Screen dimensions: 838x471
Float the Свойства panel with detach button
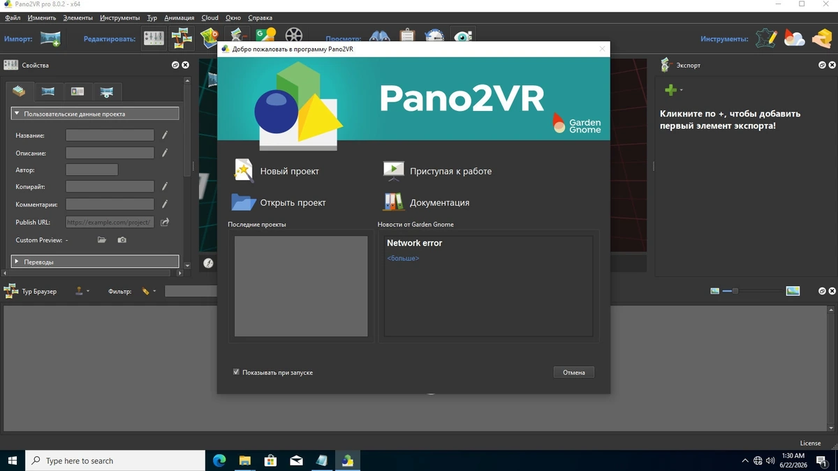point(175,65)
